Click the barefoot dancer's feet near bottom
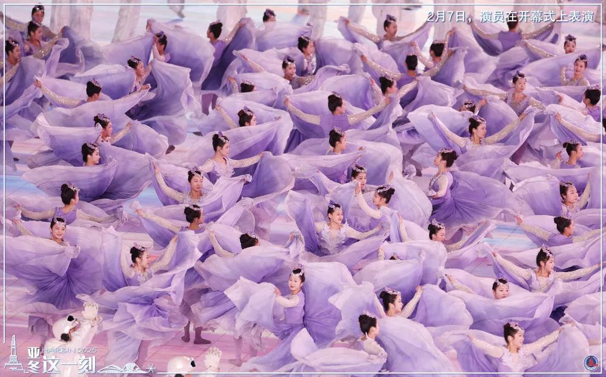Viewport: 606px width, 377px height. (x=196, y=339)
